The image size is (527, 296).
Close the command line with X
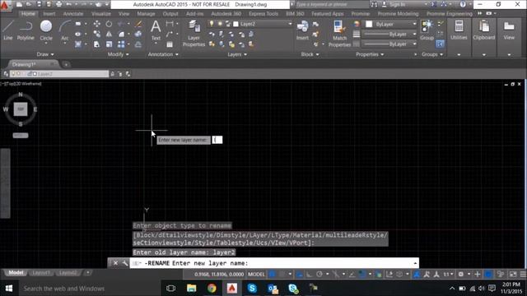pyautogui.click(x=115, y=263)
